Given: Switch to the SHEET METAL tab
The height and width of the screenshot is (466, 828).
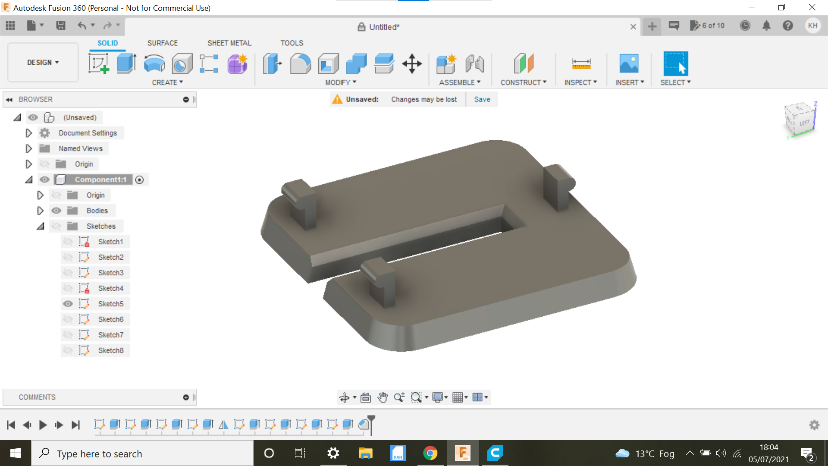Looking at the screenshot, I should coord(229,43).
